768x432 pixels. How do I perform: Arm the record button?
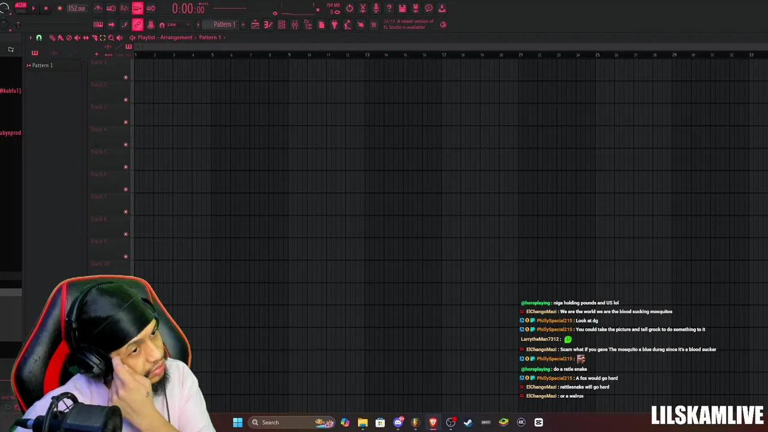click(x=59, y=8)
